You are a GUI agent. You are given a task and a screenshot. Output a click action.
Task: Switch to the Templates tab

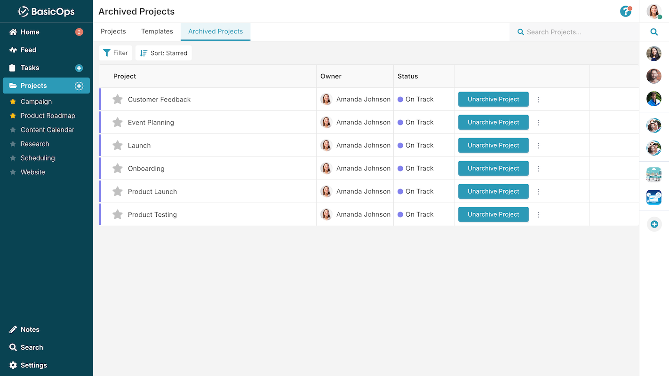[157, 31]
